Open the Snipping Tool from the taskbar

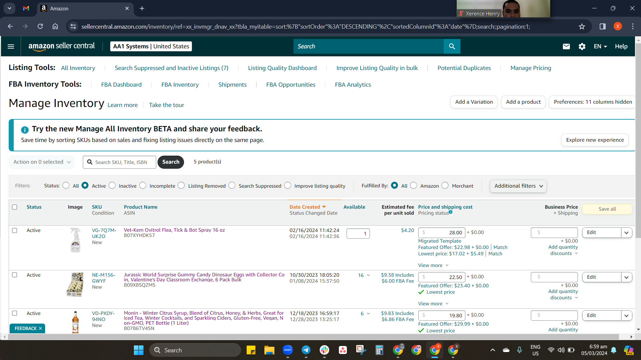361,350
